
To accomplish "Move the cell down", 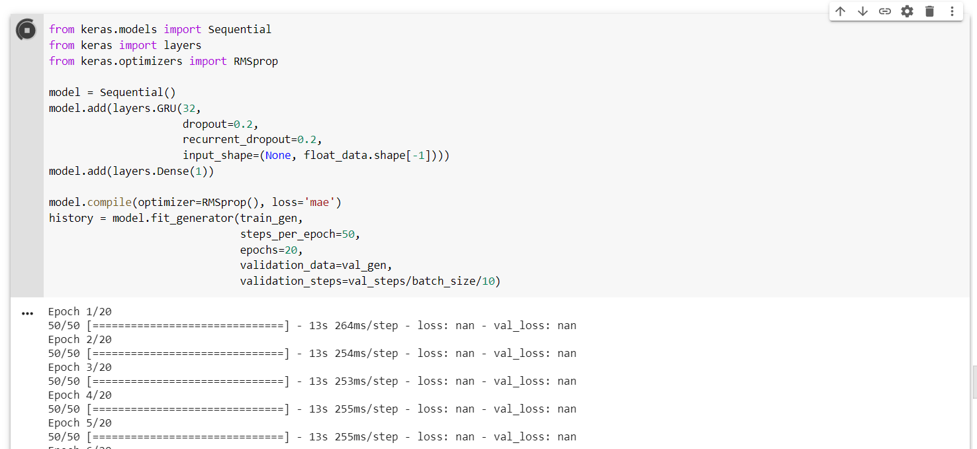I will click(862, 11).
